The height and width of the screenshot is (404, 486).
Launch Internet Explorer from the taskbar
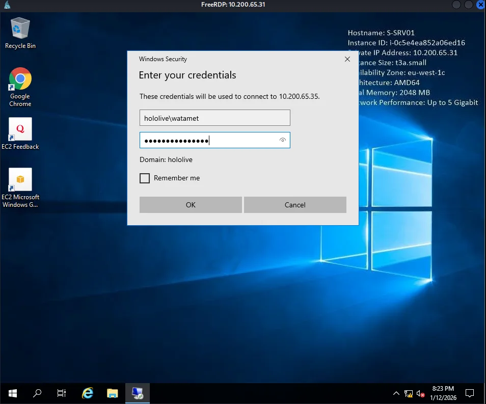coord(88,393)
